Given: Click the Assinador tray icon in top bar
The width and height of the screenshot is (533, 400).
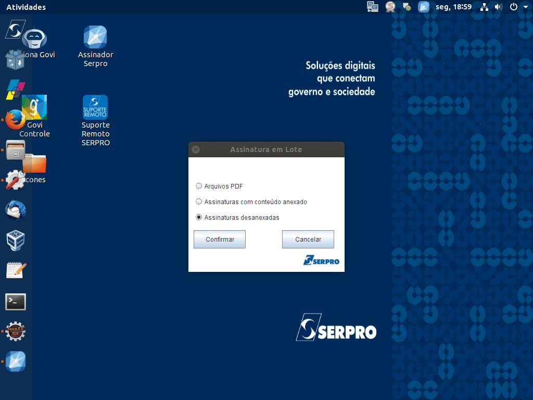Looking at the screenshot, I should [424, 7].
